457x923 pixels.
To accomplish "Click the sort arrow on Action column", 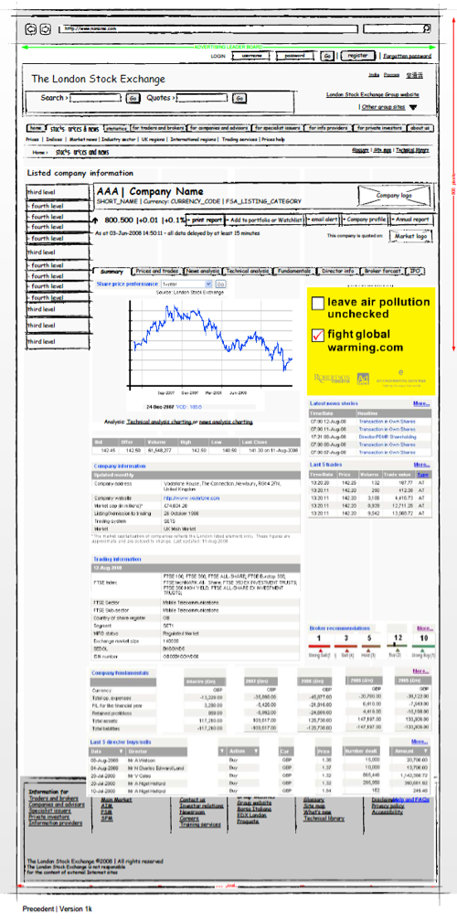I will click(257, 751).
